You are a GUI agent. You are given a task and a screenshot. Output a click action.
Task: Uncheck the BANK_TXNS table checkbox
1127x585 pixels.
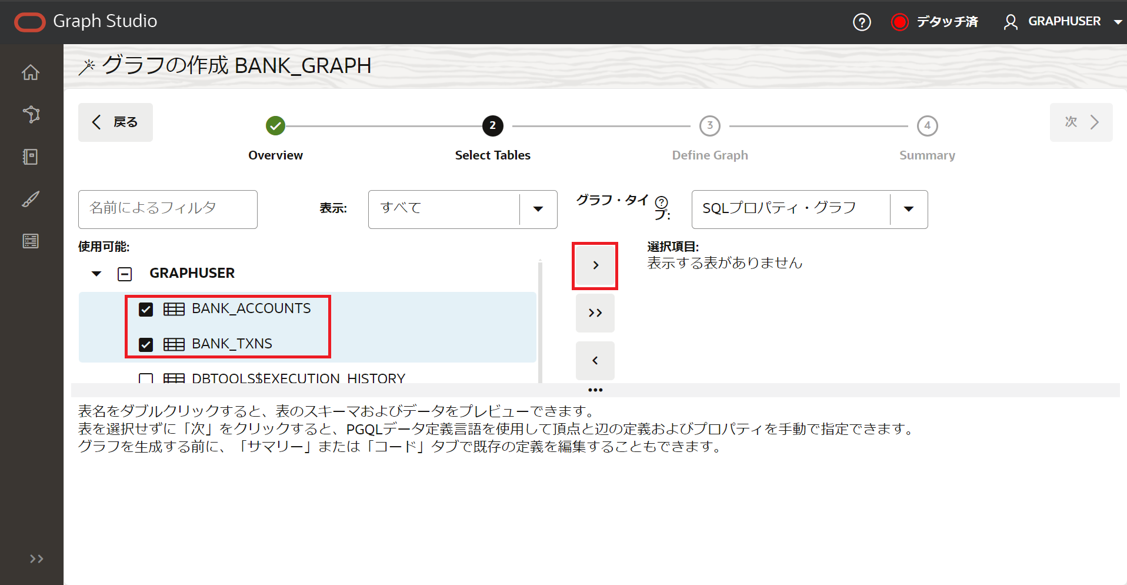pos(146,344)
